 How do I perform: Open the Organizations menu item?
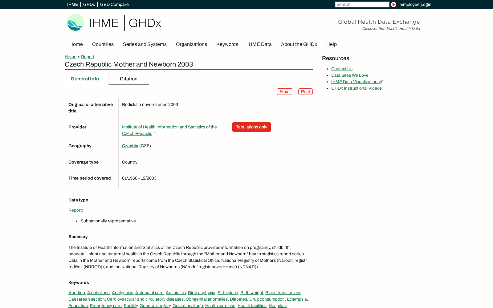pyautogui.click(x=191, y=44)
